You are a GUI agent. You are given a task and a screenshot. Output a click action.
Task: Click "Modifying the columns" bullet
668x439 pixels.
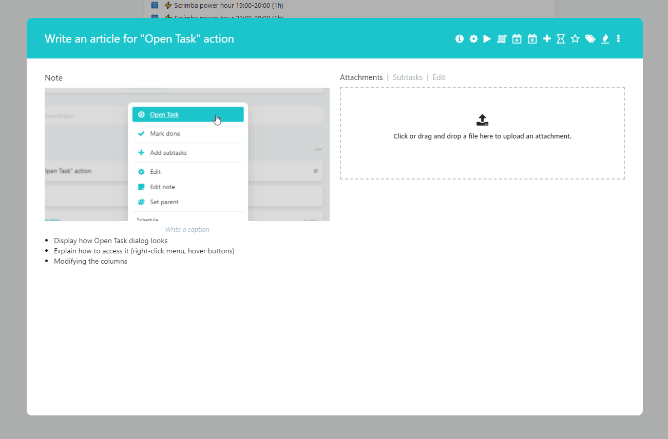(x=90, y=261)
